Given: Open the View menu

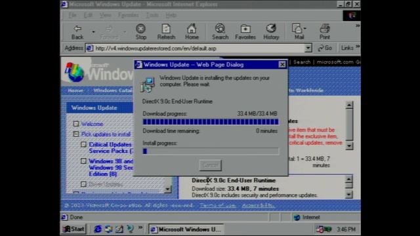Looking at the screenshot, I should pyautogui.click(x=105, y=15).
